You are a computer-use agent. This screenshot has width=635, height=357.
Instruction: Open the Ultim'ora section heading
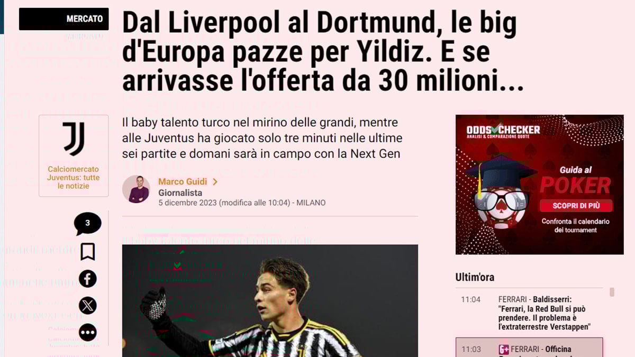pos(475,277)
